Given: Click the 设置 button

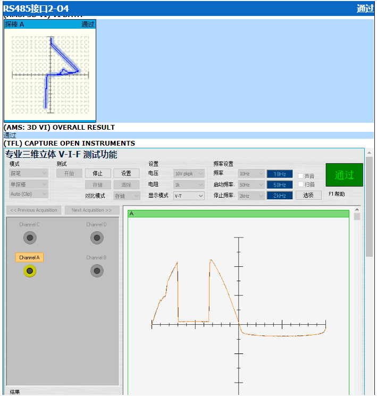Looking at the screenshot, I should 126,173.
